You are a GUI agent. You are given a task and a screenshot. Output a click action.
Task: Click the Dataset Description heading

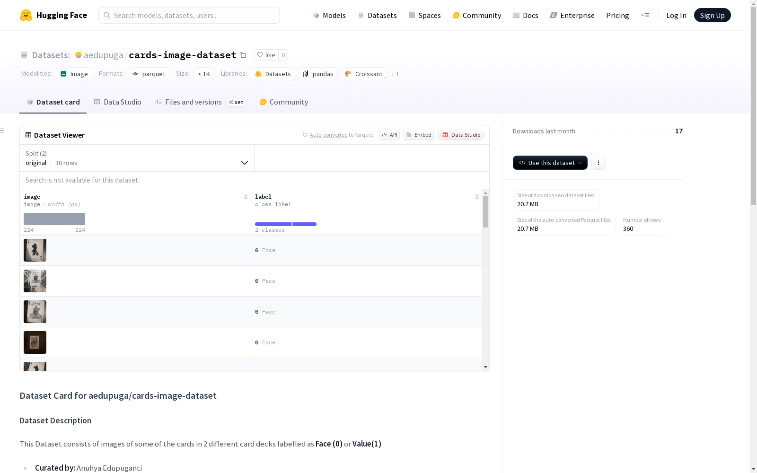pyautogui.click(x=55, y=420)
